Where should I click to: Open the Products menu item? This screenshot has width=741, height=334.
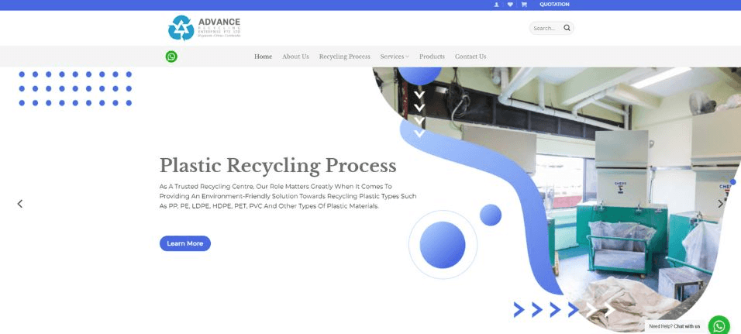click(x=432, y=57)
